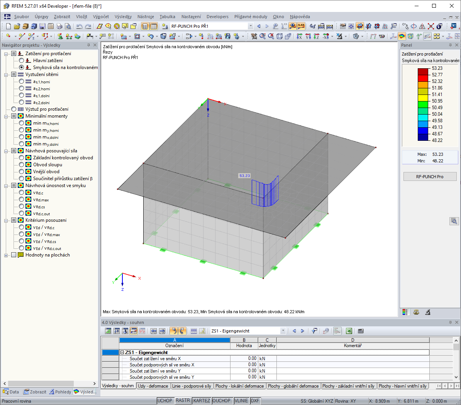The height and width of the screenshot is (405, 461).
Task: Collapse Minimální momenty tree node
Action: (6, 116)
